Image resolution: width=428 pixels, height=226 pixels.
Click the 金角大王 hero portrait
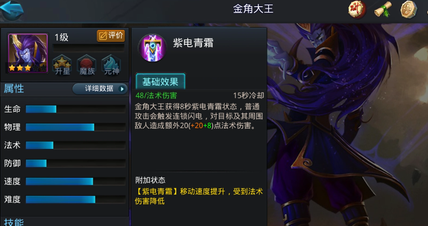(28, 53)
